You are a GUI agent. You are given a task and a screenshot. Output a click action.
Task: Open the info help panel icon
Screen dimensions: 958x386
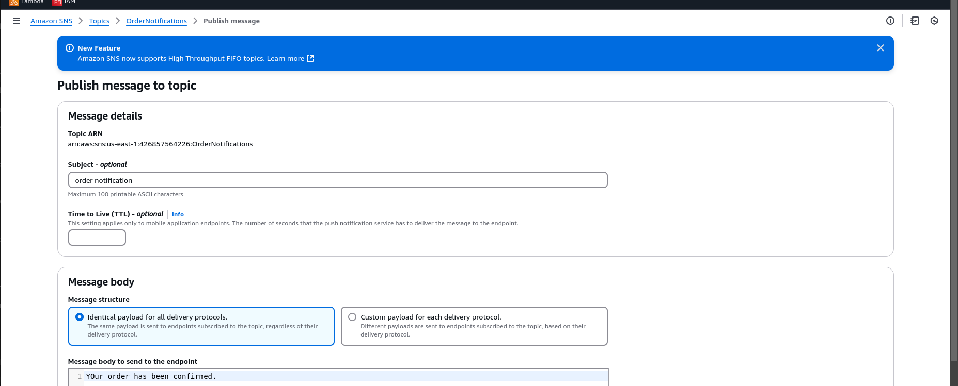pos(890,21)
